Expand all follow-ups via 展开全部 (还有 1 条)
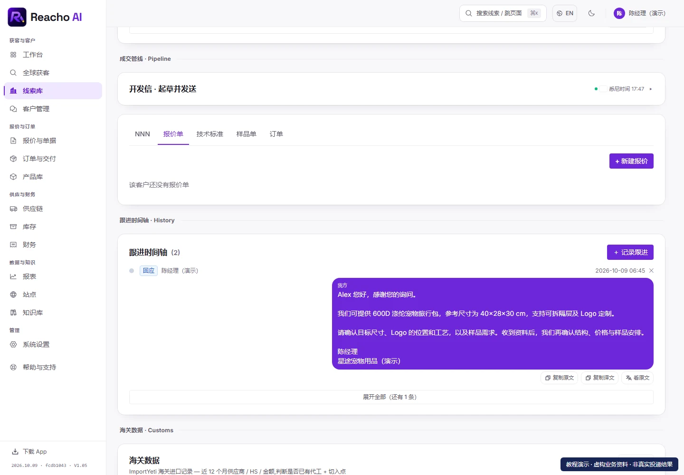 click(391, 397)
